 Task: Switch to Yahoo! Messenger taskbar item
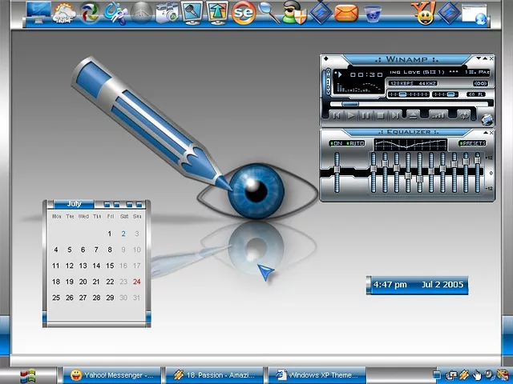tap(111, 374)
